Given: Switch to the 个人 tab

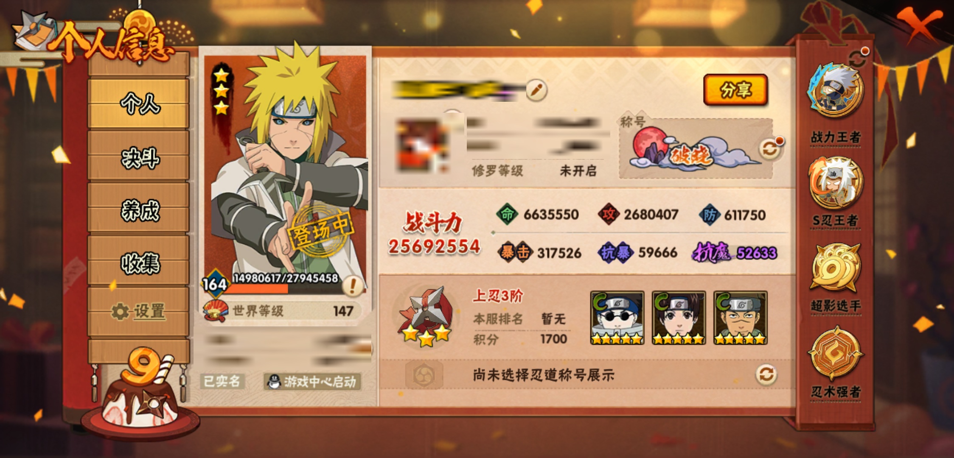Looking at the screenshot, I should point(139,103).
